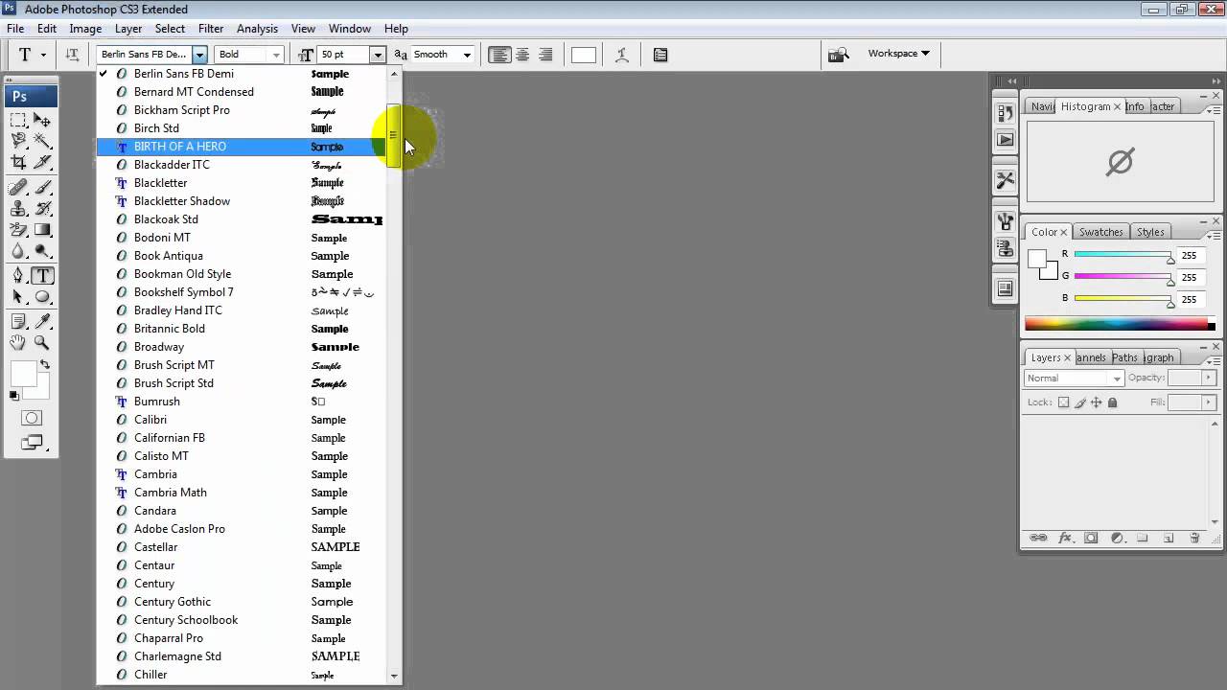Select the Path Selection tool
This screenshot has width=1227, height=690.
pos(18,297)
